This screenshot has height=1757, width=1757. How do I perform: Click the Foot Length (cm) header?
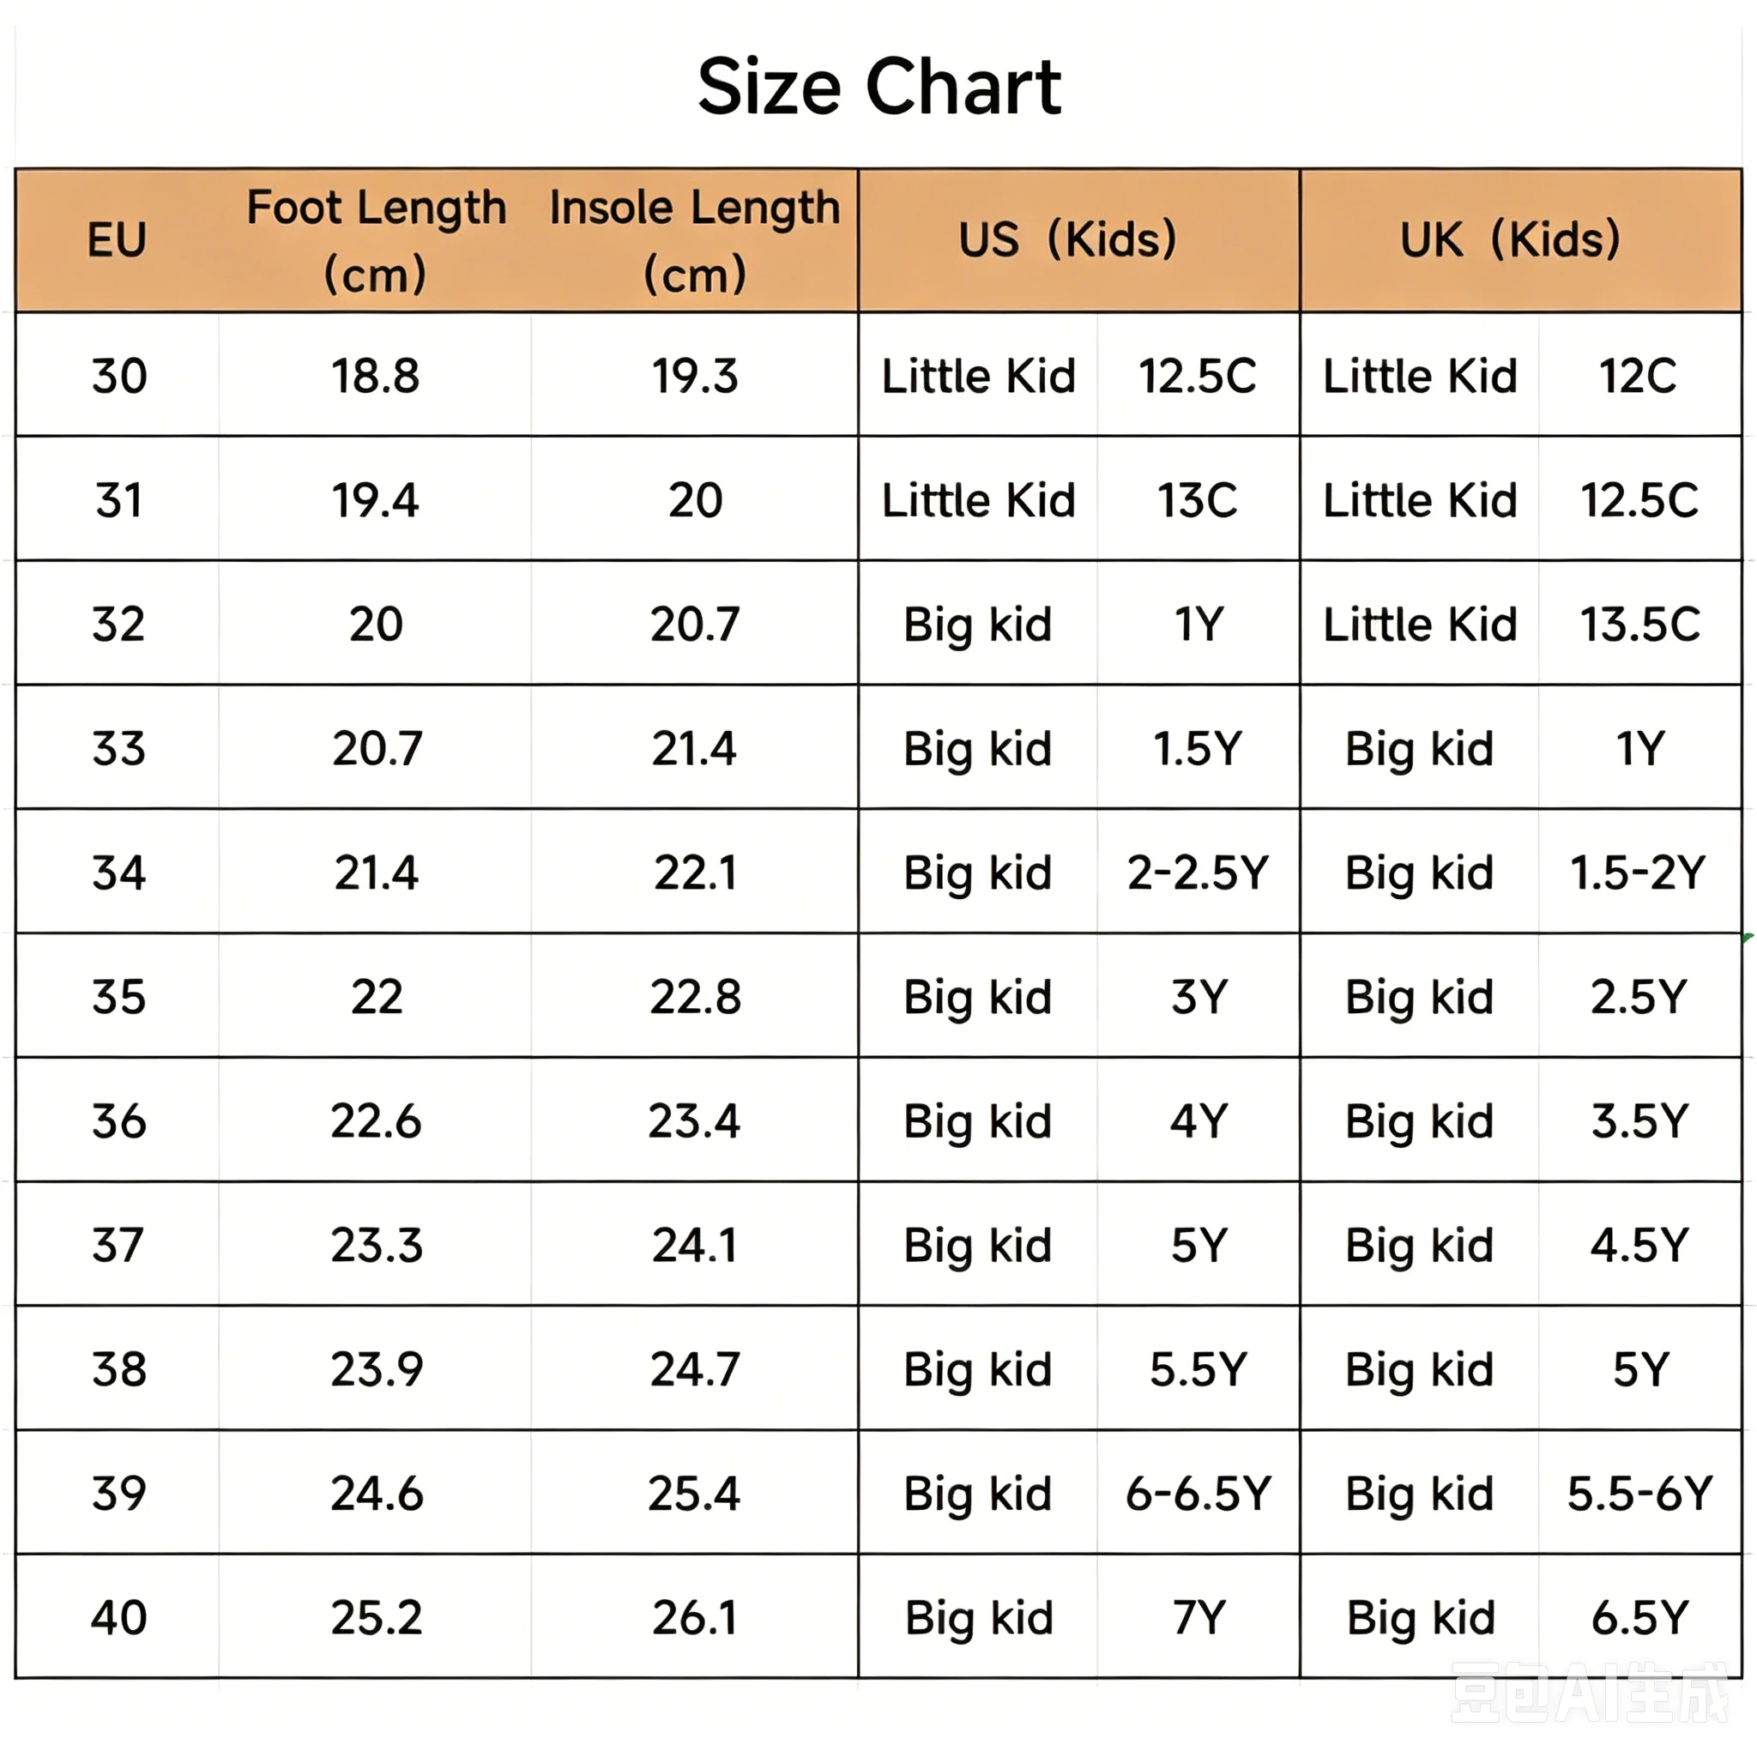(376, 240)
